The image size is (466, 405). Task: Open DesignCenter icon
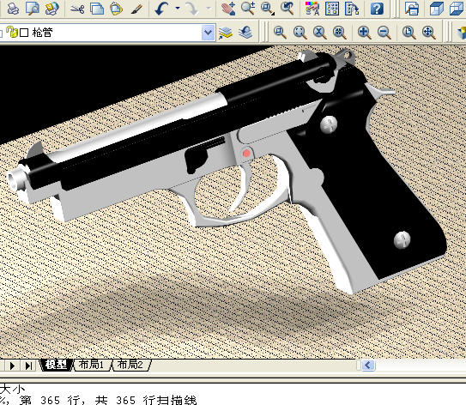pos(332,9)
